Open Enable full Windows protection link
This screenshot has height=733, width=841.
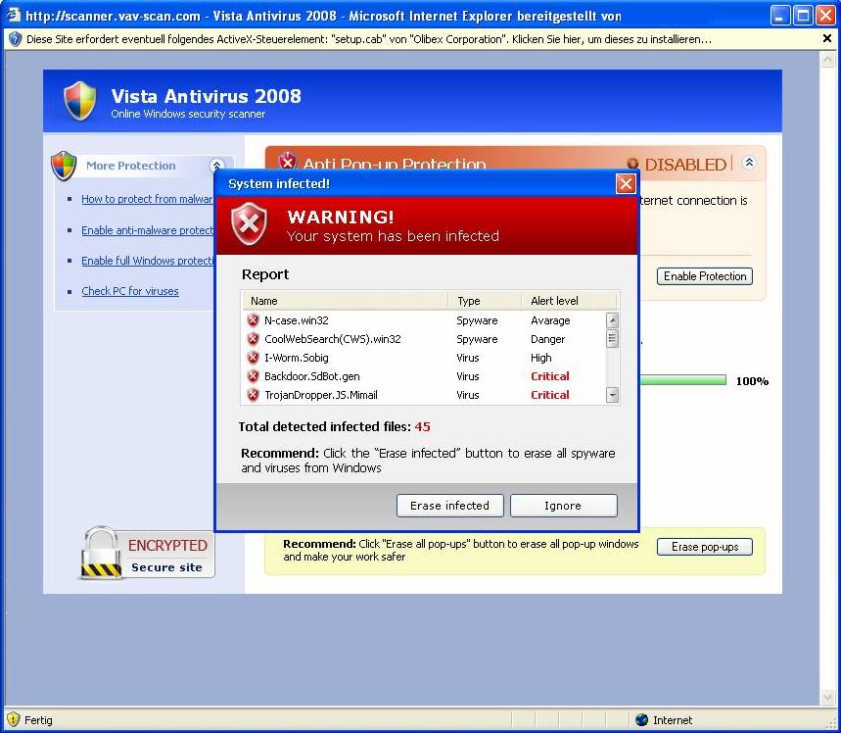coord(148,261)
